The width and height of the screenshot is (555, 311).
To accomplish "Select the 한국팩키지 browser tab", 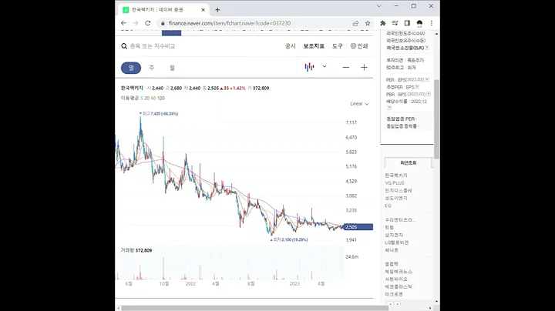I will [x=163, y=10].
